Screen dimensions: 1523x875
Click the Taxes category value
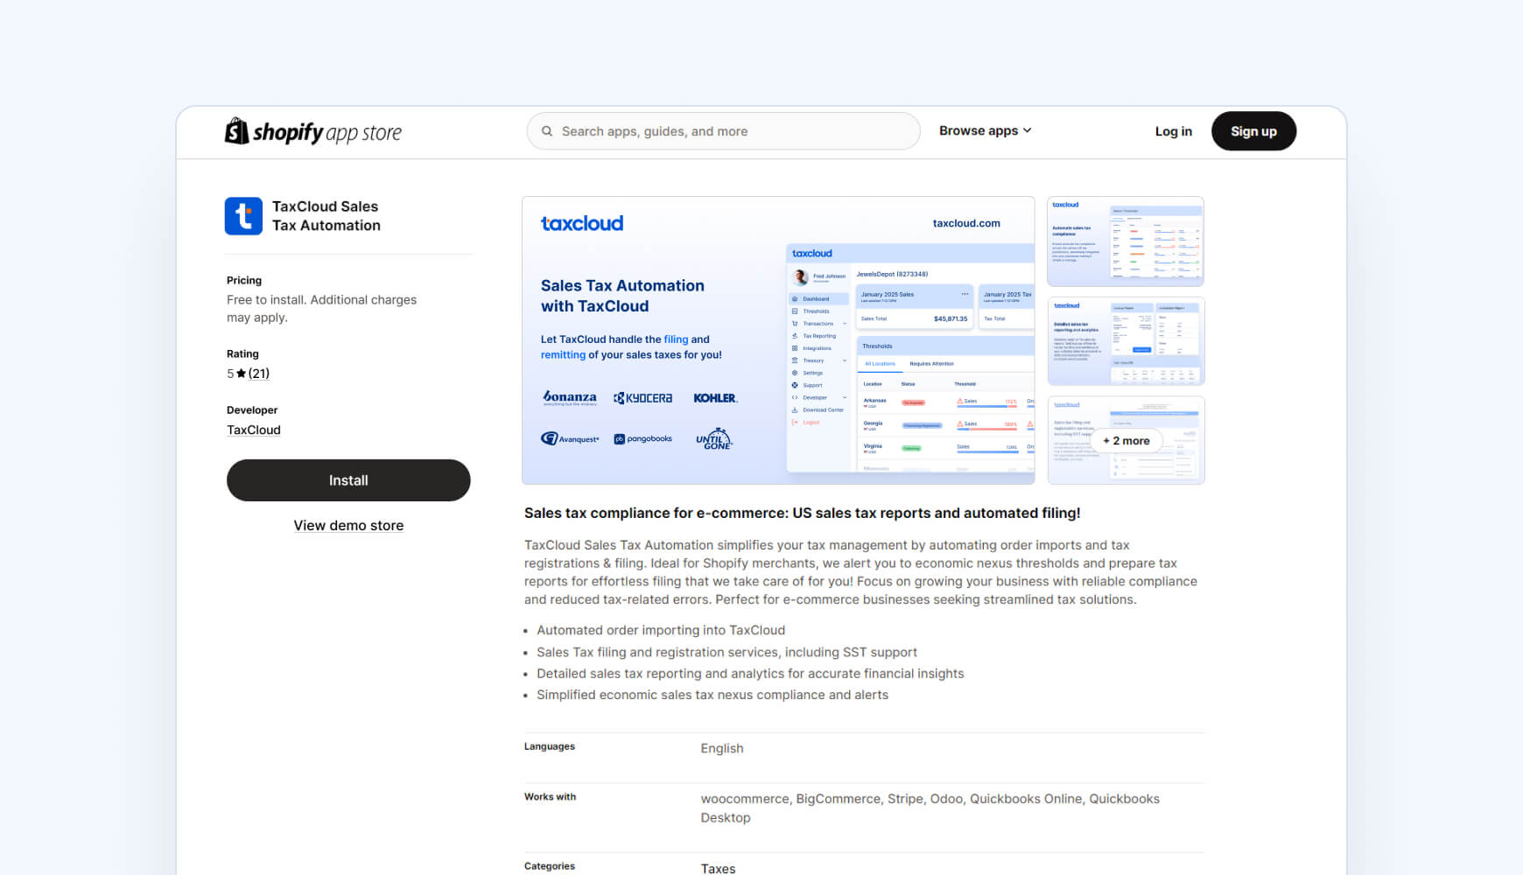718,868
